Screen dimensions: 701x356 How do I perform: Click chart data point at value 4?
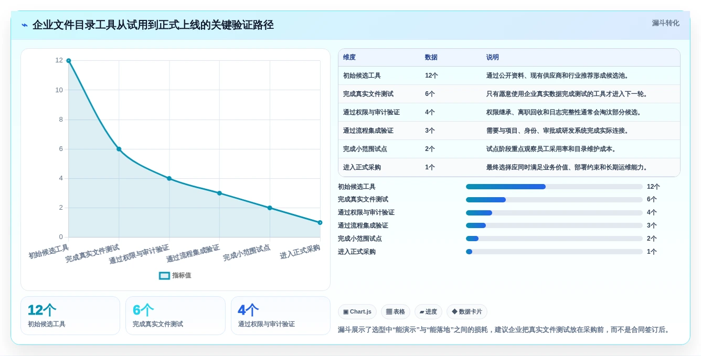[x=169, y=178]
